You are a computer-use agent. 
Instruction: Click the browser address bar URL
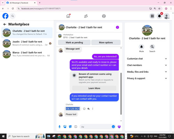pyautogui.click(x=41, y=8)
